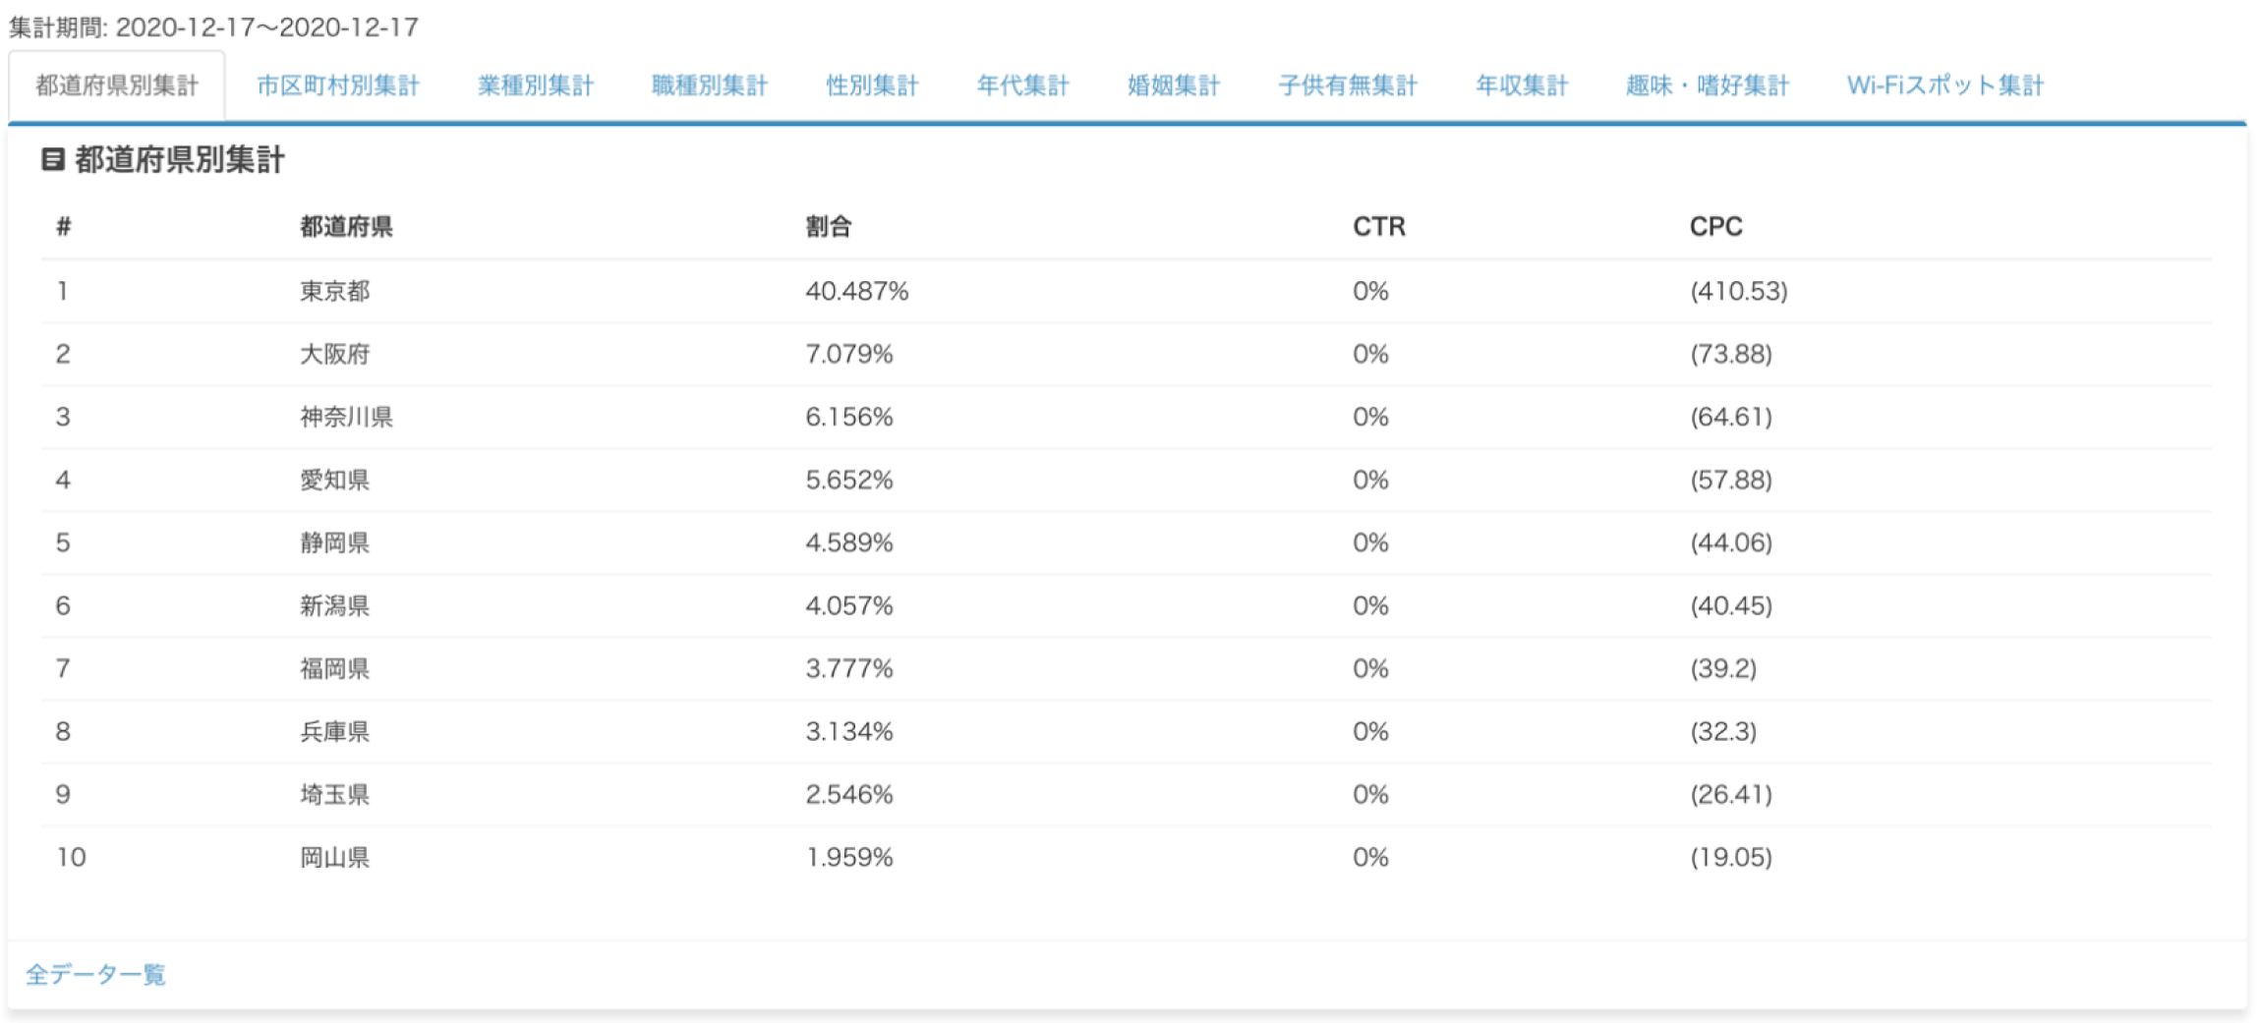Click the 7.079% value
The height and width of the screenshot is (1023, 2261).
[x=848, y=354]
